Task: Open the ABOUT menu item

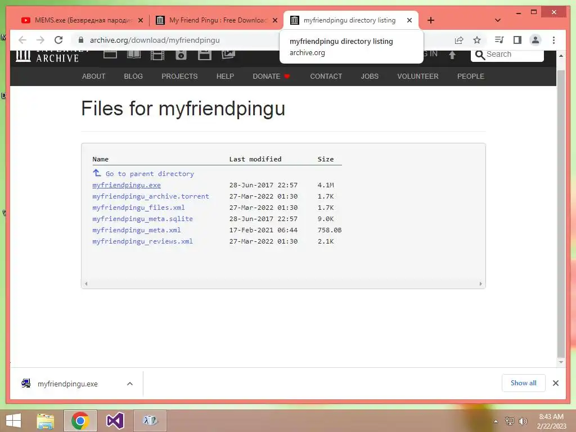Action: [x=94, y=76]
